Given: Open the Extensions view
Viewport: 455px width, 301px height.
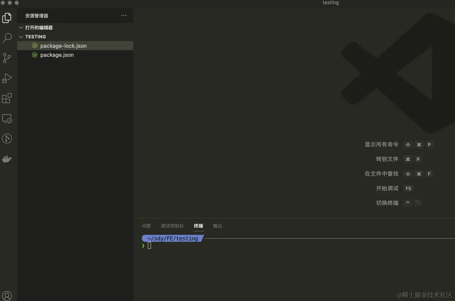Looking at the screenshot, I should [x=7, y=98].
